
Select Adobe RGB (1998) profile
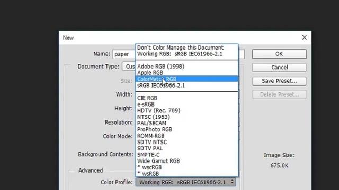(x=187, y=66)
